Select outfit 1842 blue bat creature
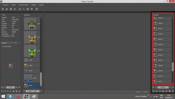 tap(32, 78)
